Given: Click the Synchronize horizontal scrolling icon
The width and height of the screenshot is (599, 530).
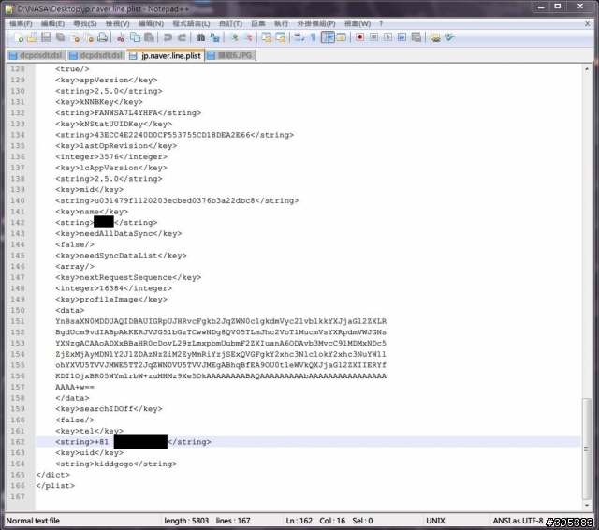Looking at the screenshot, I should click(281, 37).
